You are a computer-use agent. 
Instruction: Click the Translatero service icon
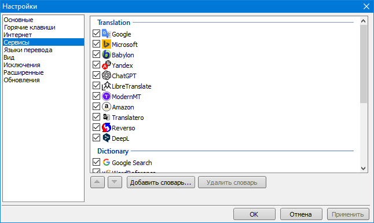click(107, 117)
